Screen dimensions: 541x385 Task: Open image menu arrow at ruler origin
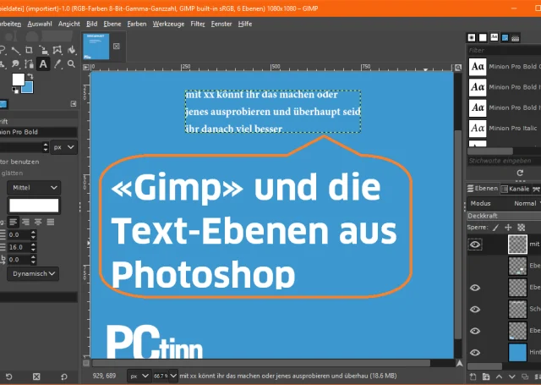click(x=86, y=68)
